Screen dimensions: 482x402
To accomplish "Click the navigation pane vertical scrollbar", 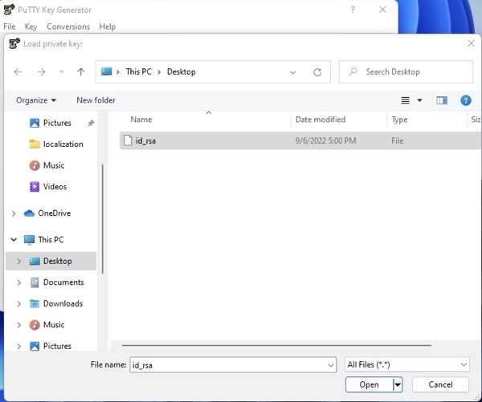I will pyautogui.click(x=102, y=219).
